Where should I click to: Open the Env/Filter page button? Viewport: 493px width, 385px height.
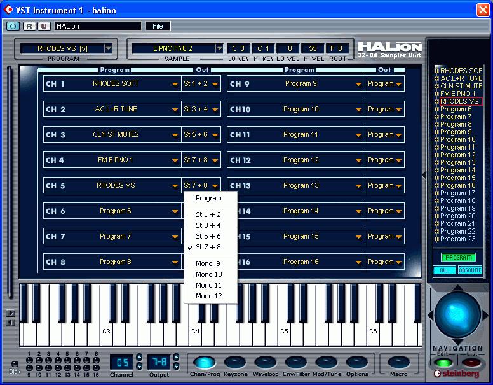click(x=296, y=362)
